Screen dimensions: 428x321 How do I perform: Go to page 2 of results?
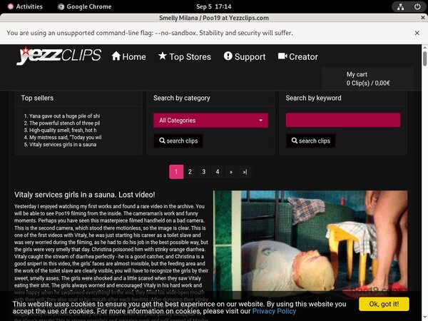[190, 172]
